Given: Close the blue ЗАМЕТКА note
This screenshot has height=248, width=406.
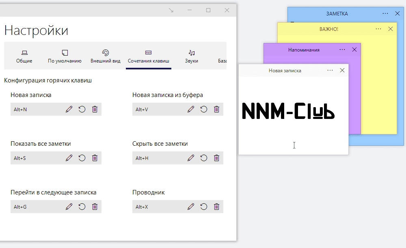Looking at the screenshot, I should pos(397,13).
